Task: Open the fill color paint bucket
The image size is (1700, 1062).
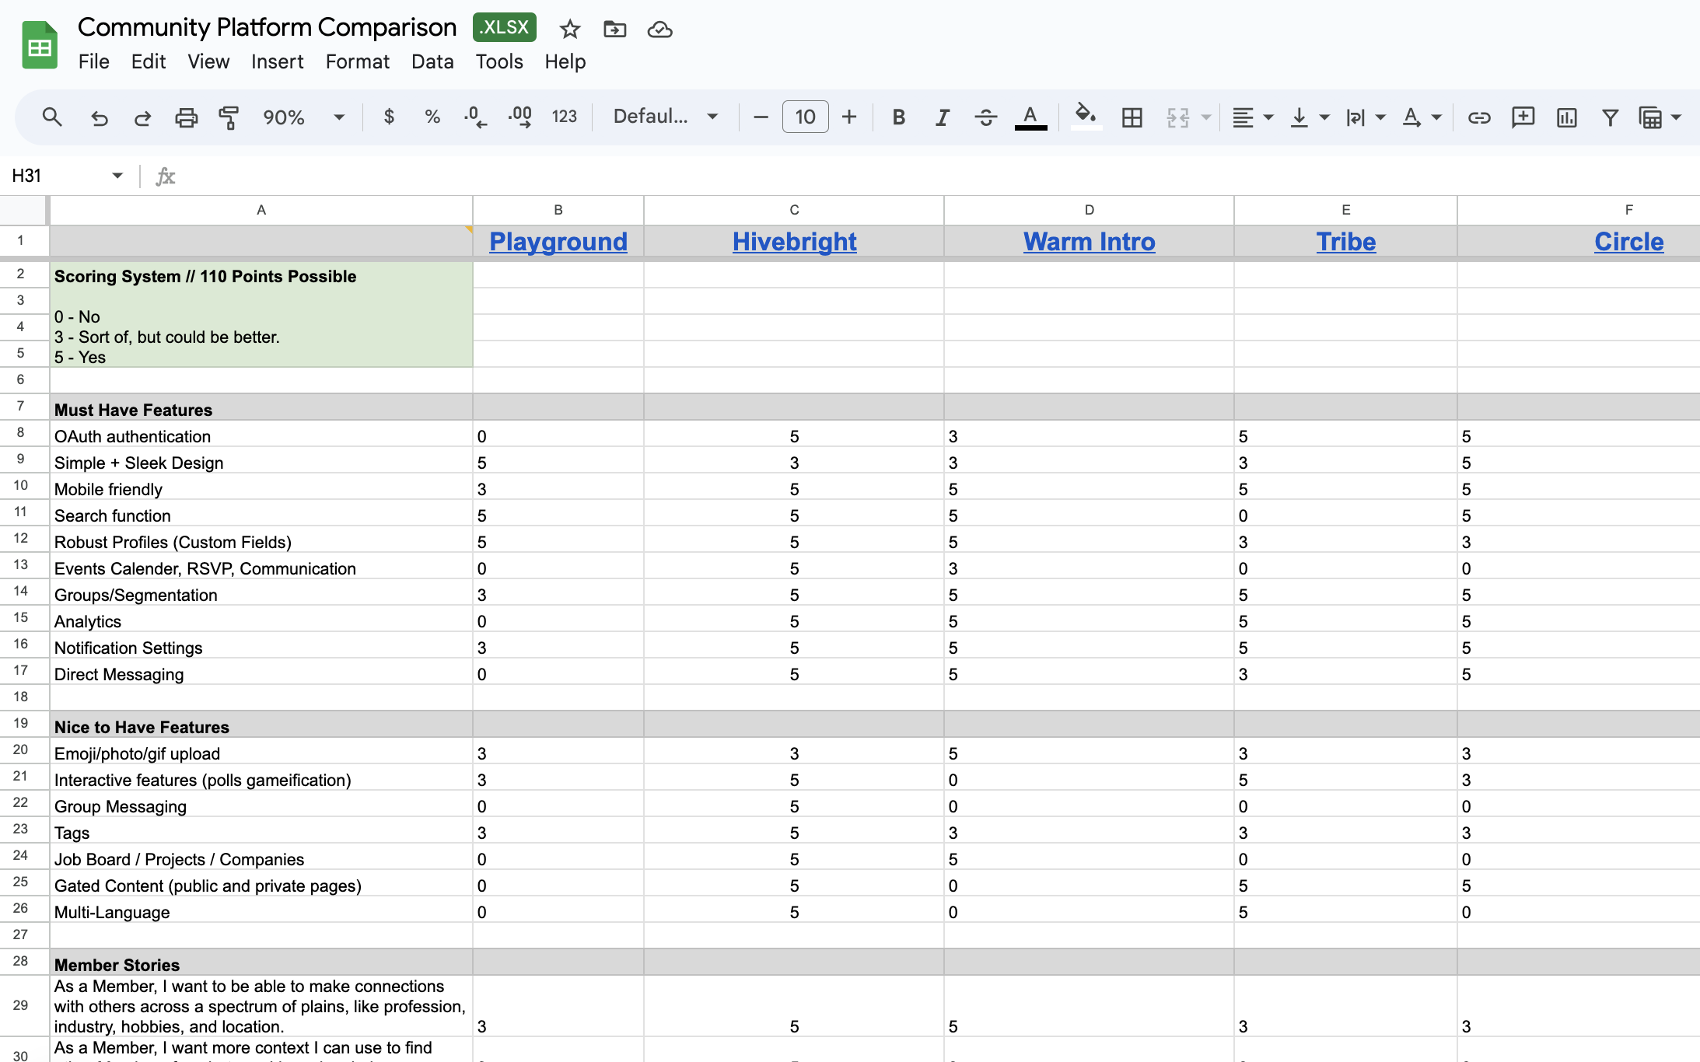Action: (x=1085, y=117)
